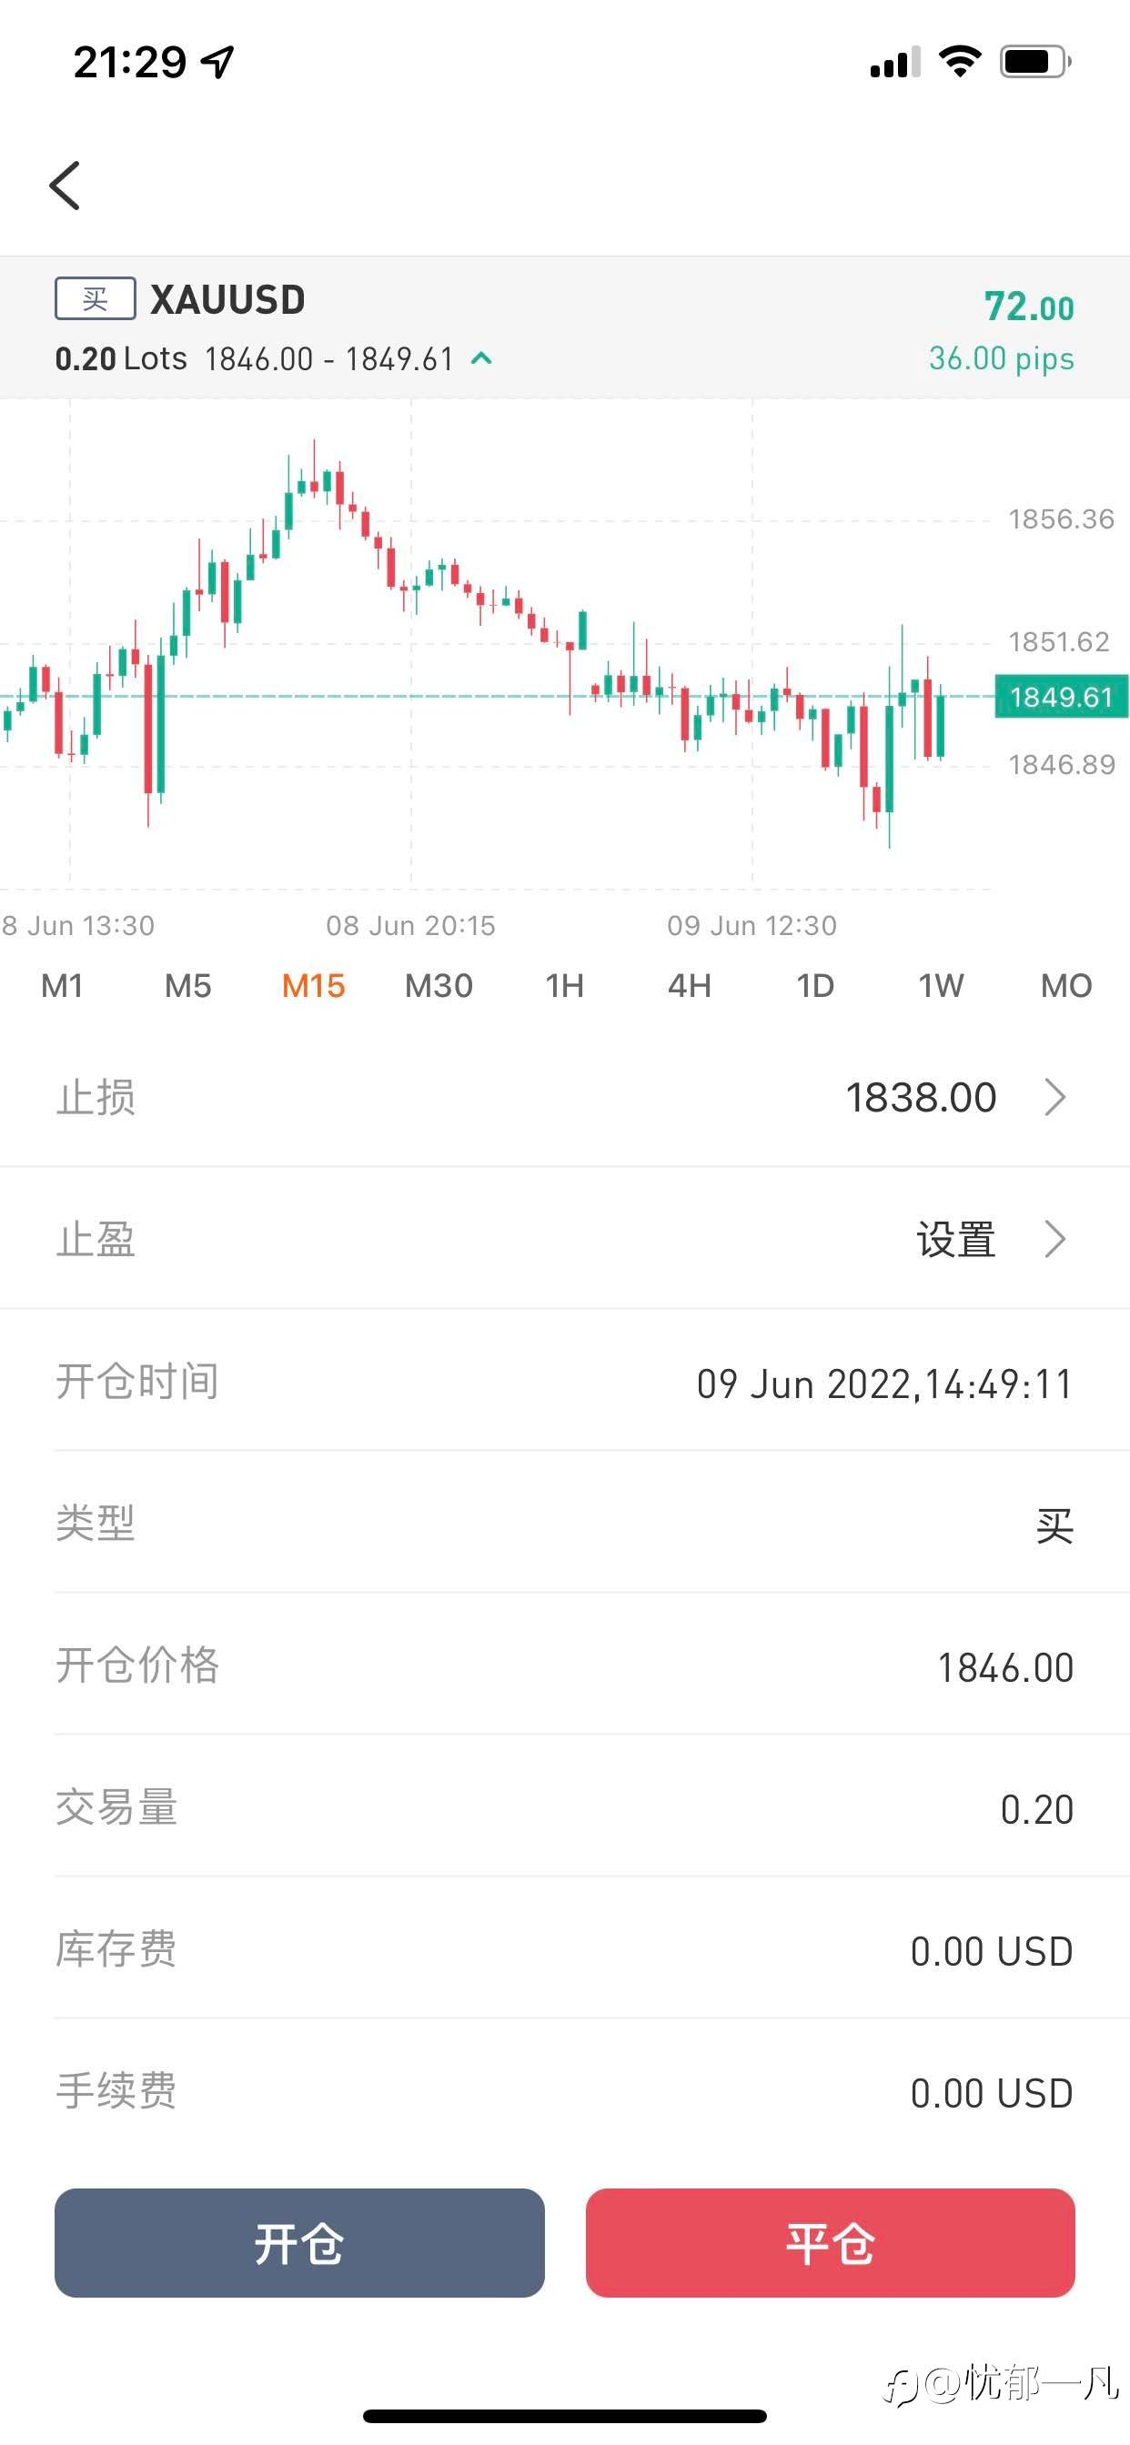The width and height of the screenshot is (1130, 2445).
Task: Tap the back arrow icon
Action: click(x=65, y=185)
